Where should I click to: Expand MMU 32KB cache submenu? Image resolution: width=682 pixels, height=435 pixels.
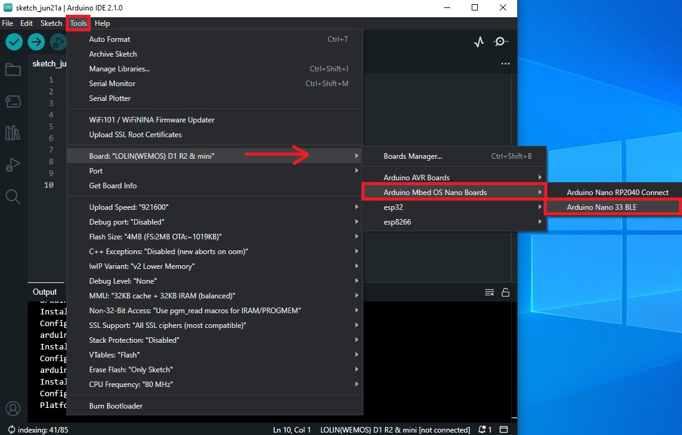coord(215,296)
